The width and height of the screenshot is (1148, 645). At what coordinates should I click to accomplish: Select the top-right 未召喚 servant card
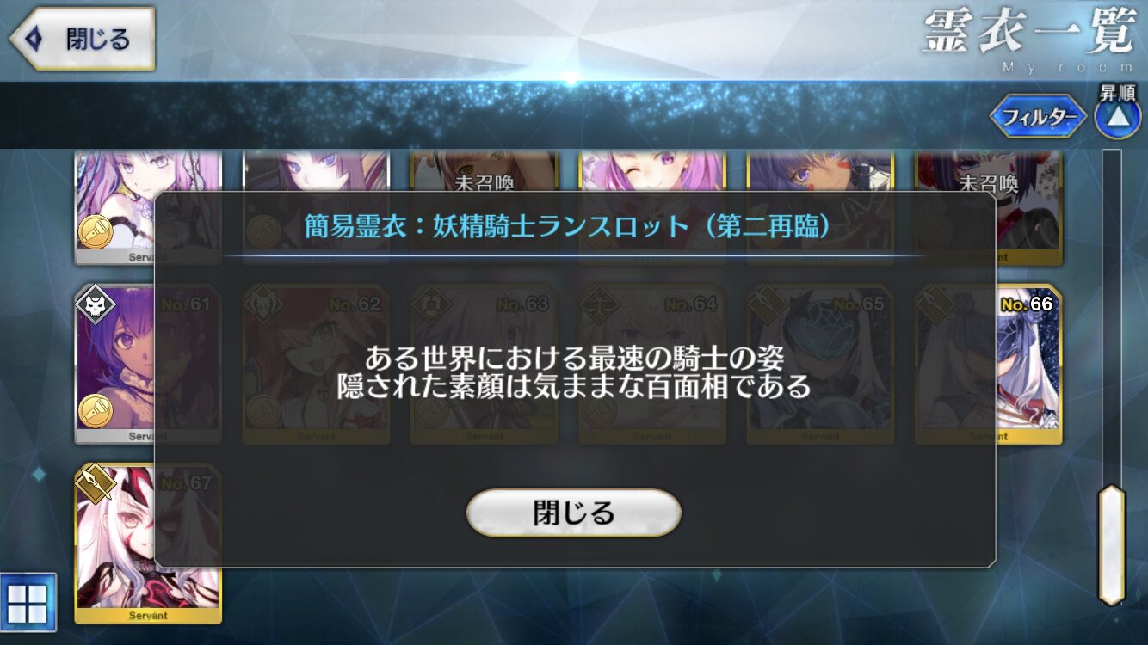(988, 207)
